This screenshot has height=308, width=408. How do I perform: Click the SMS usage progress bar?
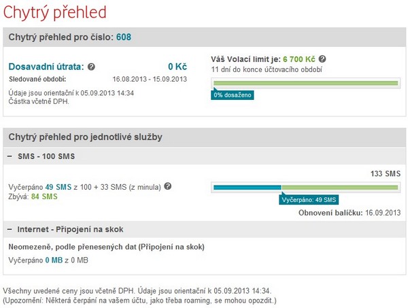coord(306,187)
